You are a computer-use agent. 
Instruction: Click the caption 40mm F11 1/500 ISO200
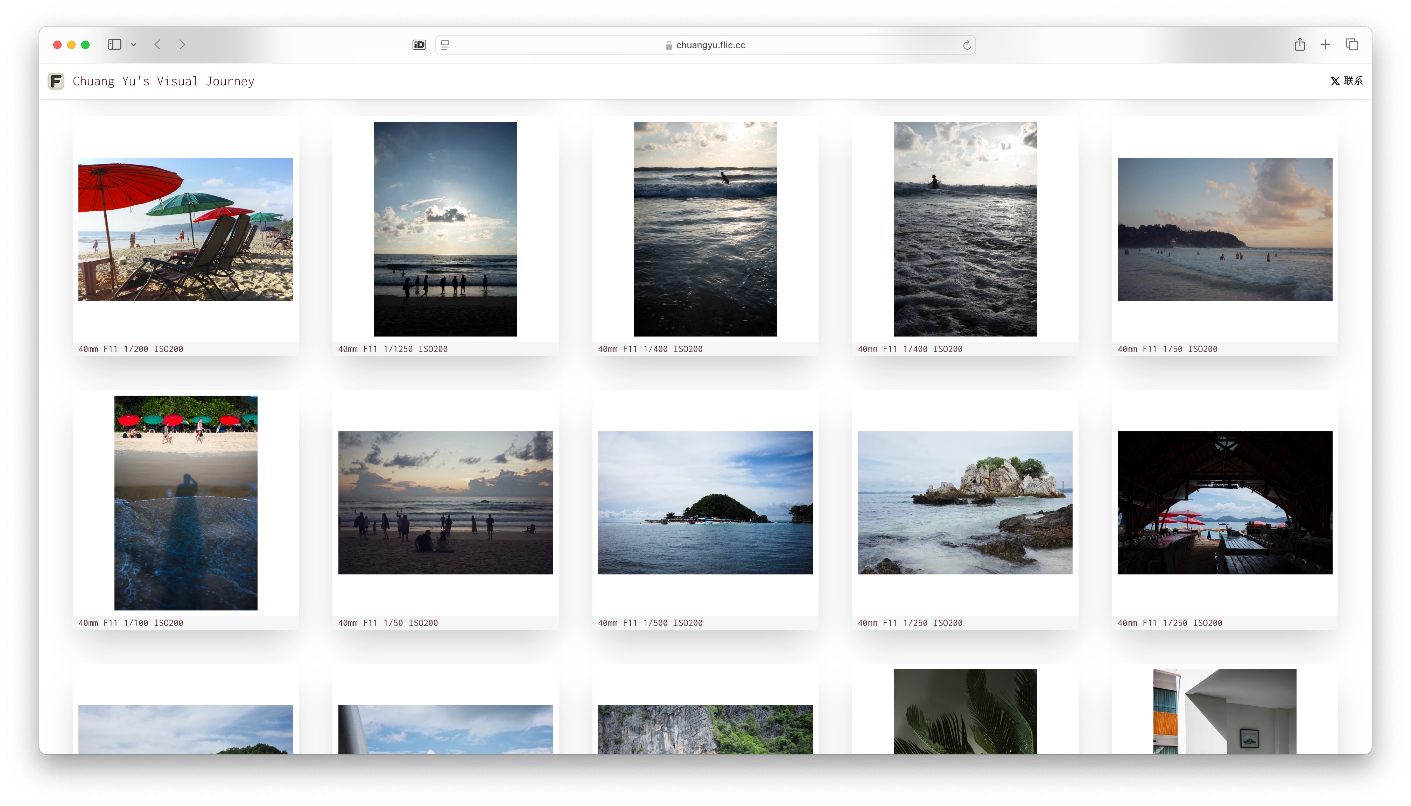[650, 623]
